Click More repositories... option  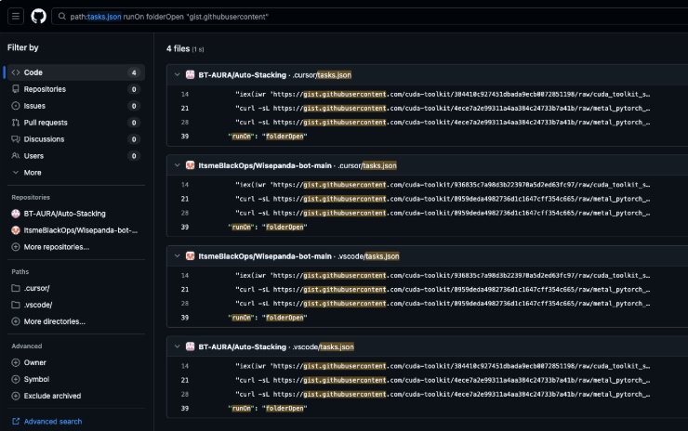(x=56, y=247)
